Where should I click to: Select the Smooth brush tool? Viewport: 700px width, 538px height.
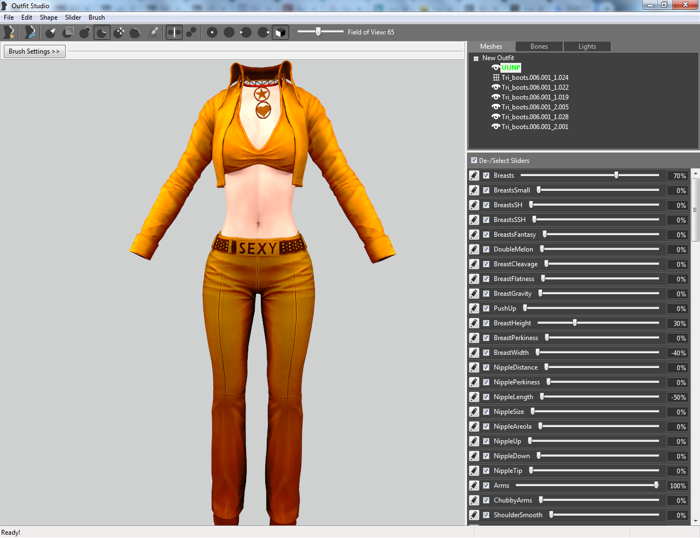point(136,32)
